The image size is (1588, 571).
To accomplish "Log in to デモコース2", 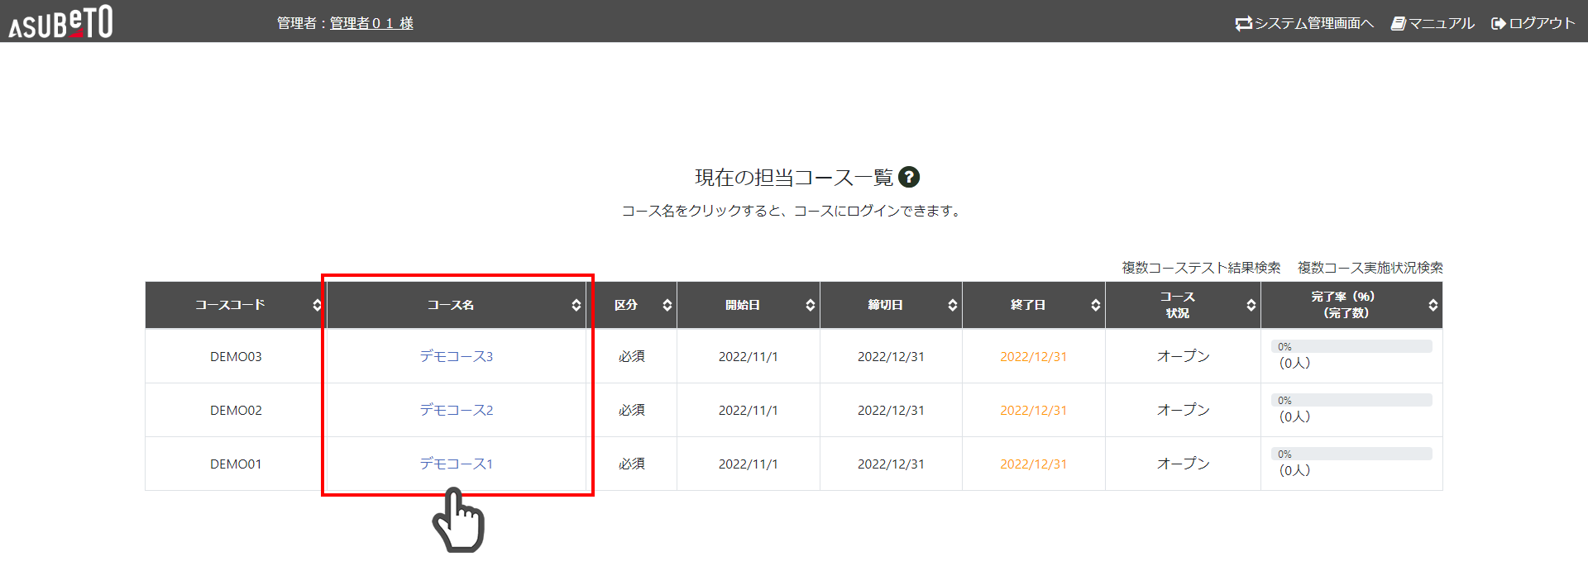I will coord(456,411).
